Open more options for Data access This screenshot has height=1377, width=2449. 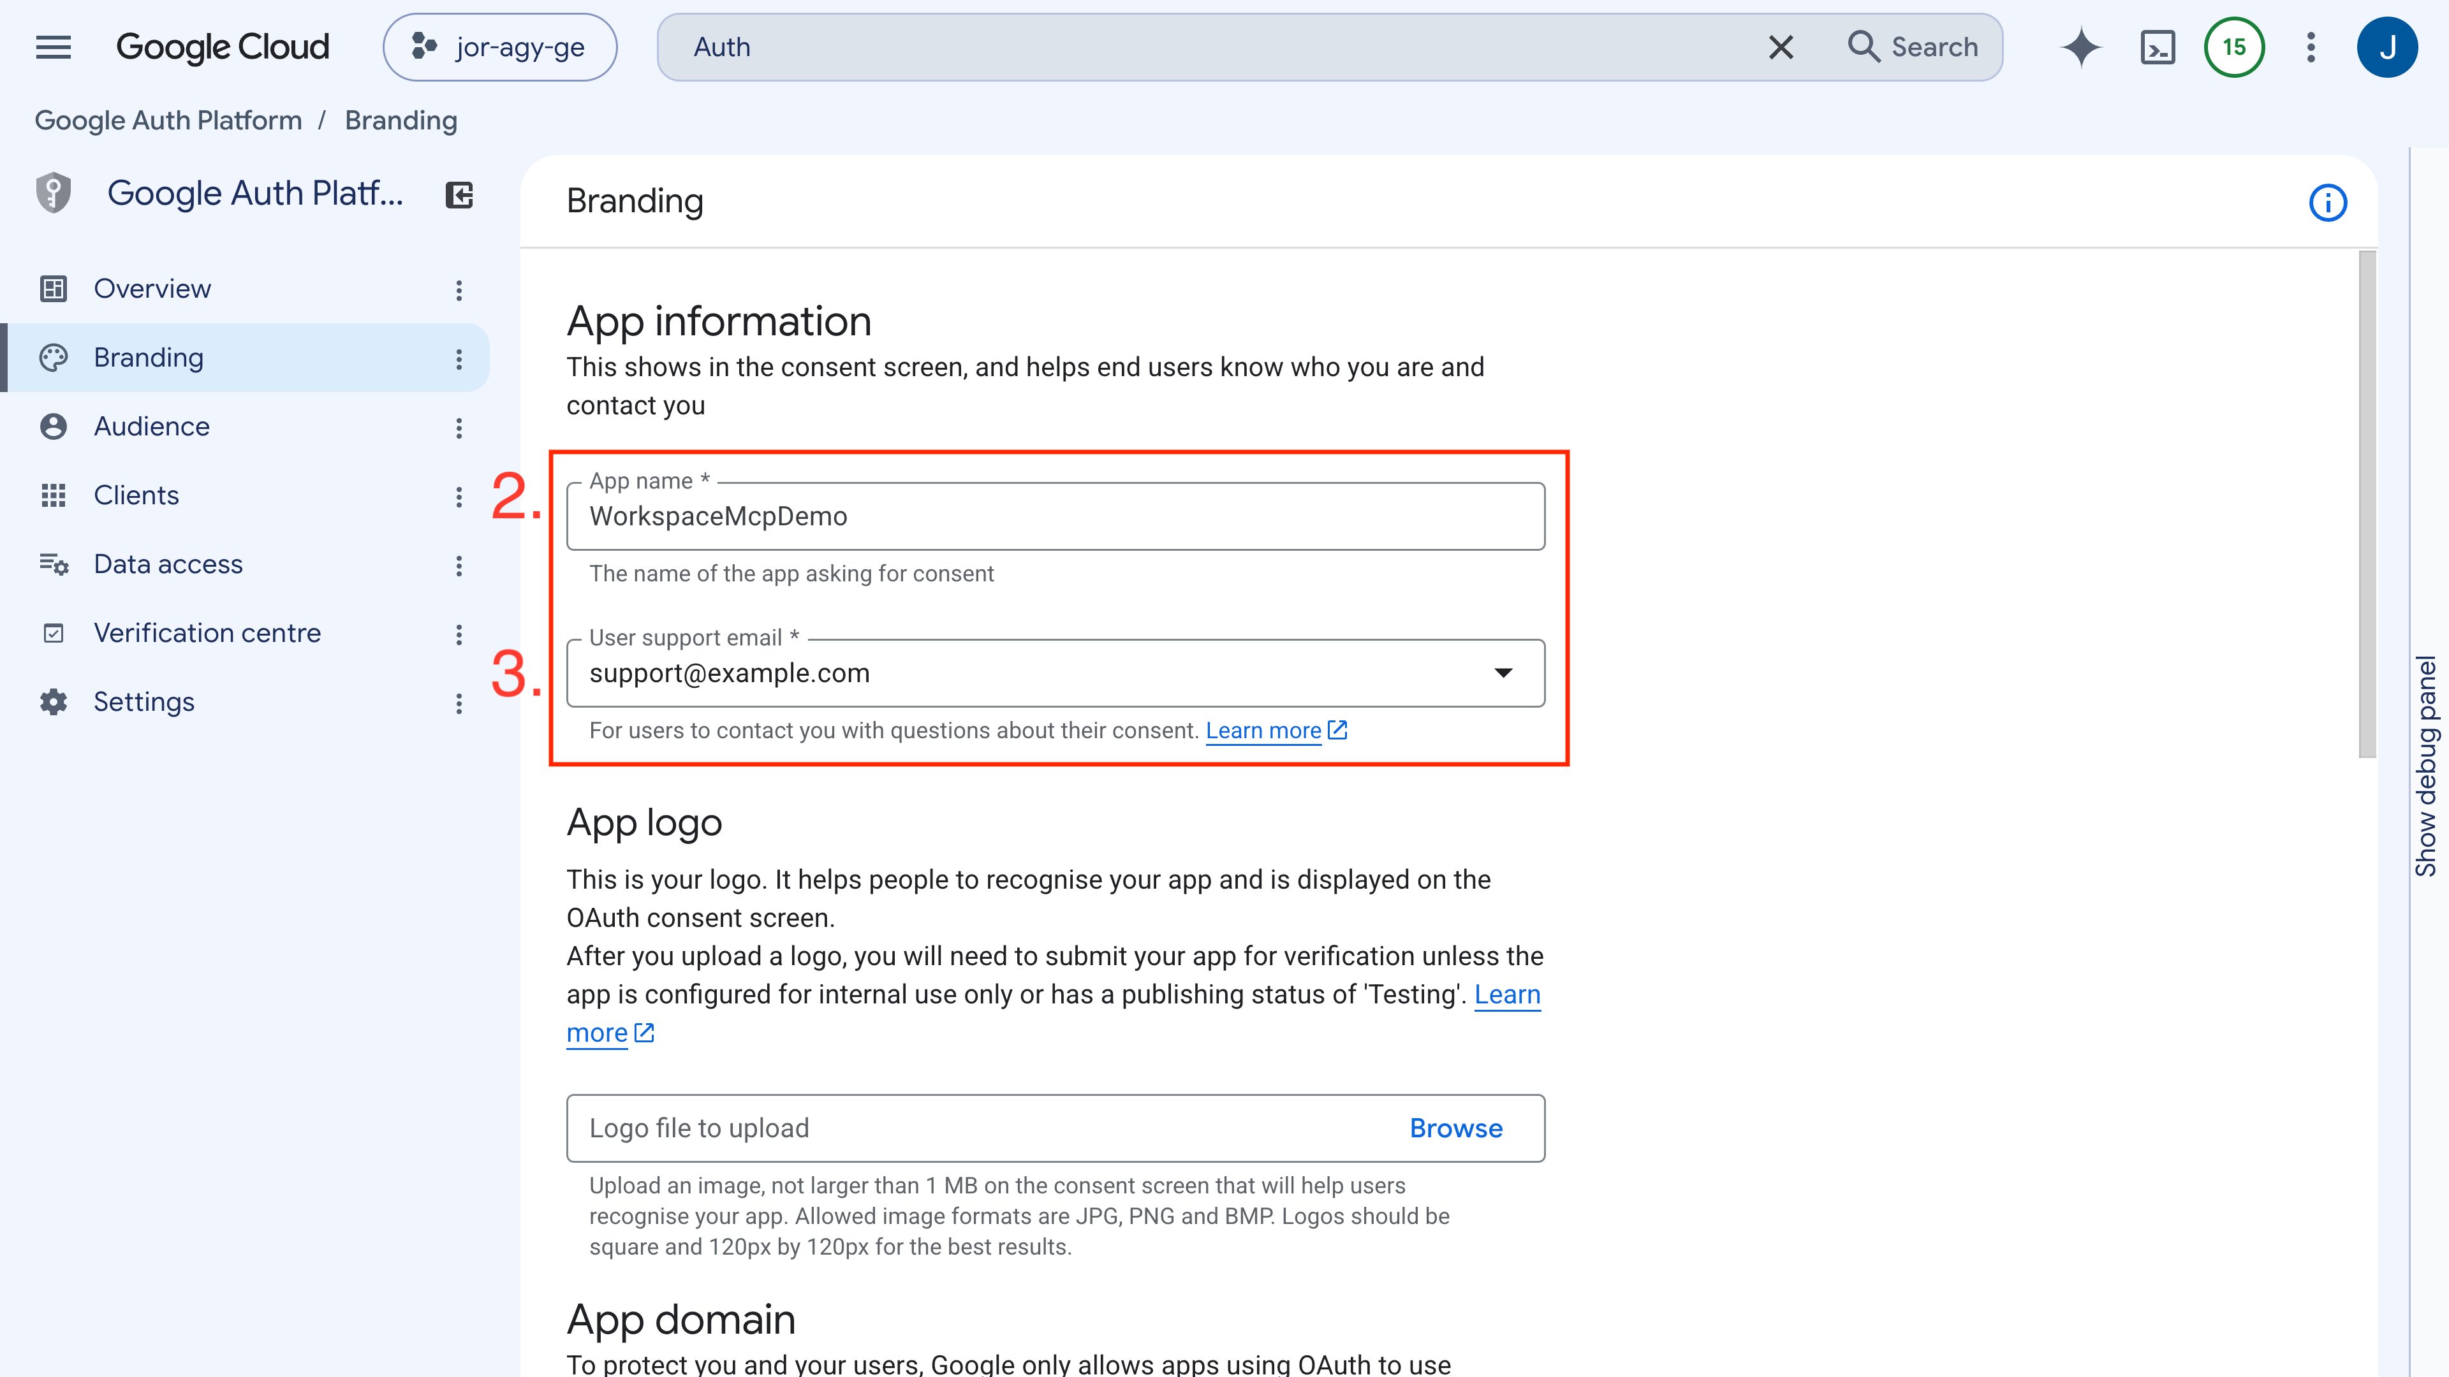click(x=459, y=565)
